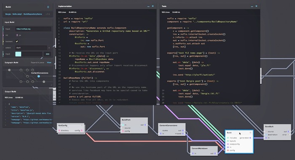Click the light cyan color swatch

[18, 54]
